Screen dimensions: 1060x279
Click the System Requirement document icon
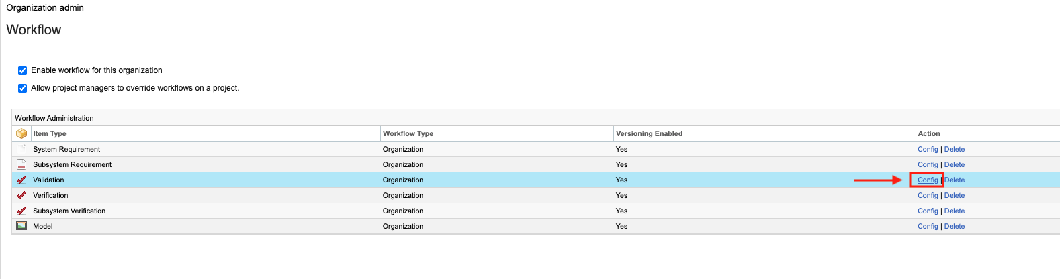(x=21, y=149)
